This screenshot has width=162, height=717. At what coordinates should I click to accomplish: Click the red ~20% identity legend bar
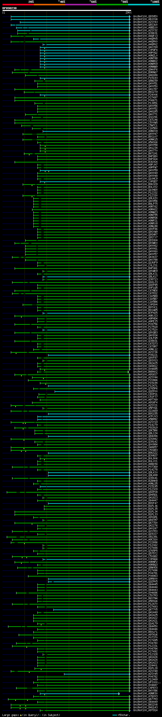(18, 5)
